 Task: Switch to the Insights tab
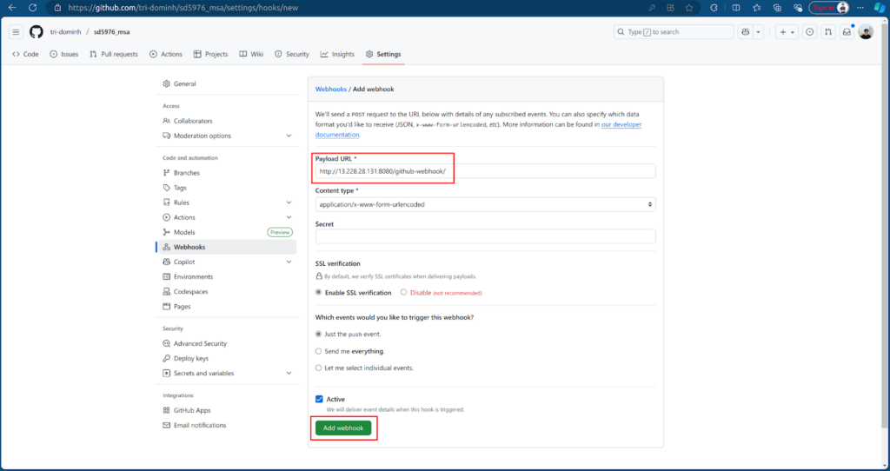click(x=337, y=54)
